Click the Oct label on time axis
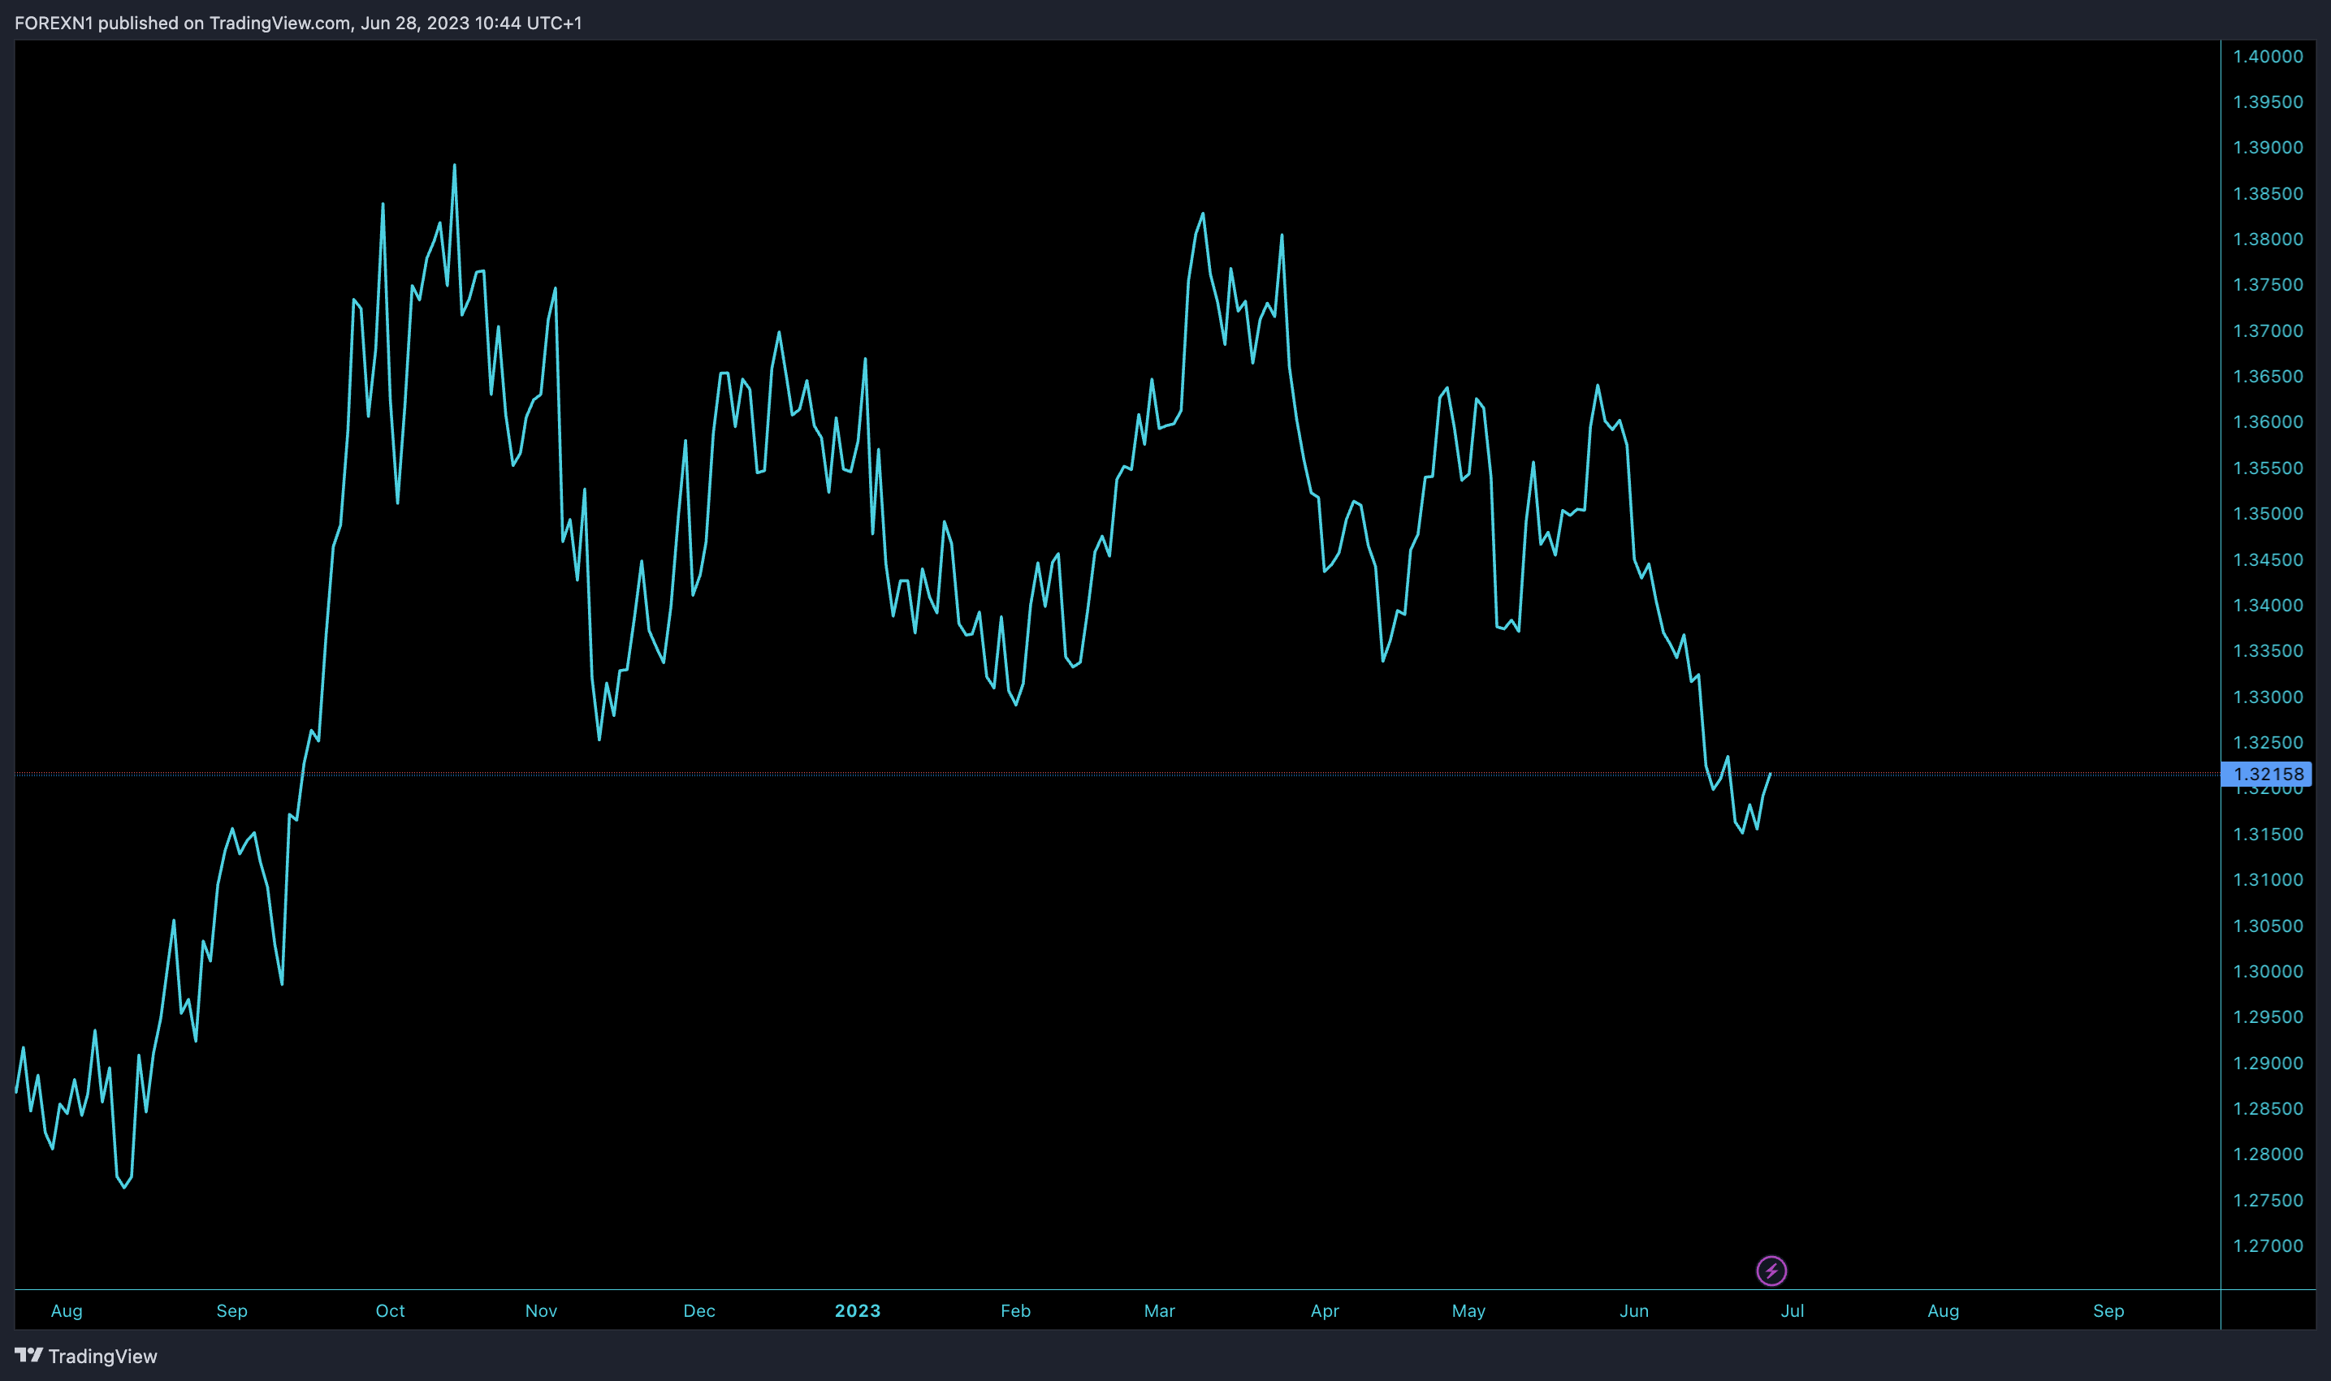Viewport: 2331px width, 1381px height. click(x=390, y=1310)
